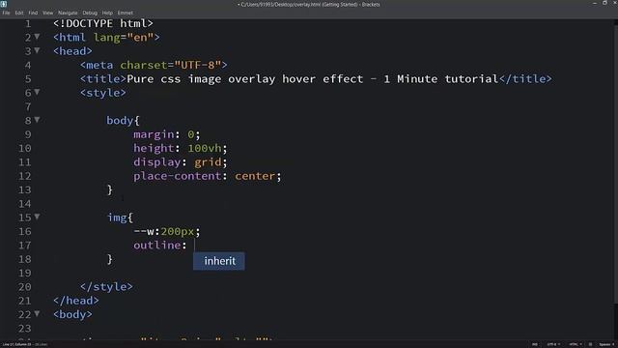Click the 'grid' value on line 11
This screenshot has height=348, width=618.
click(x=208, y=162)
